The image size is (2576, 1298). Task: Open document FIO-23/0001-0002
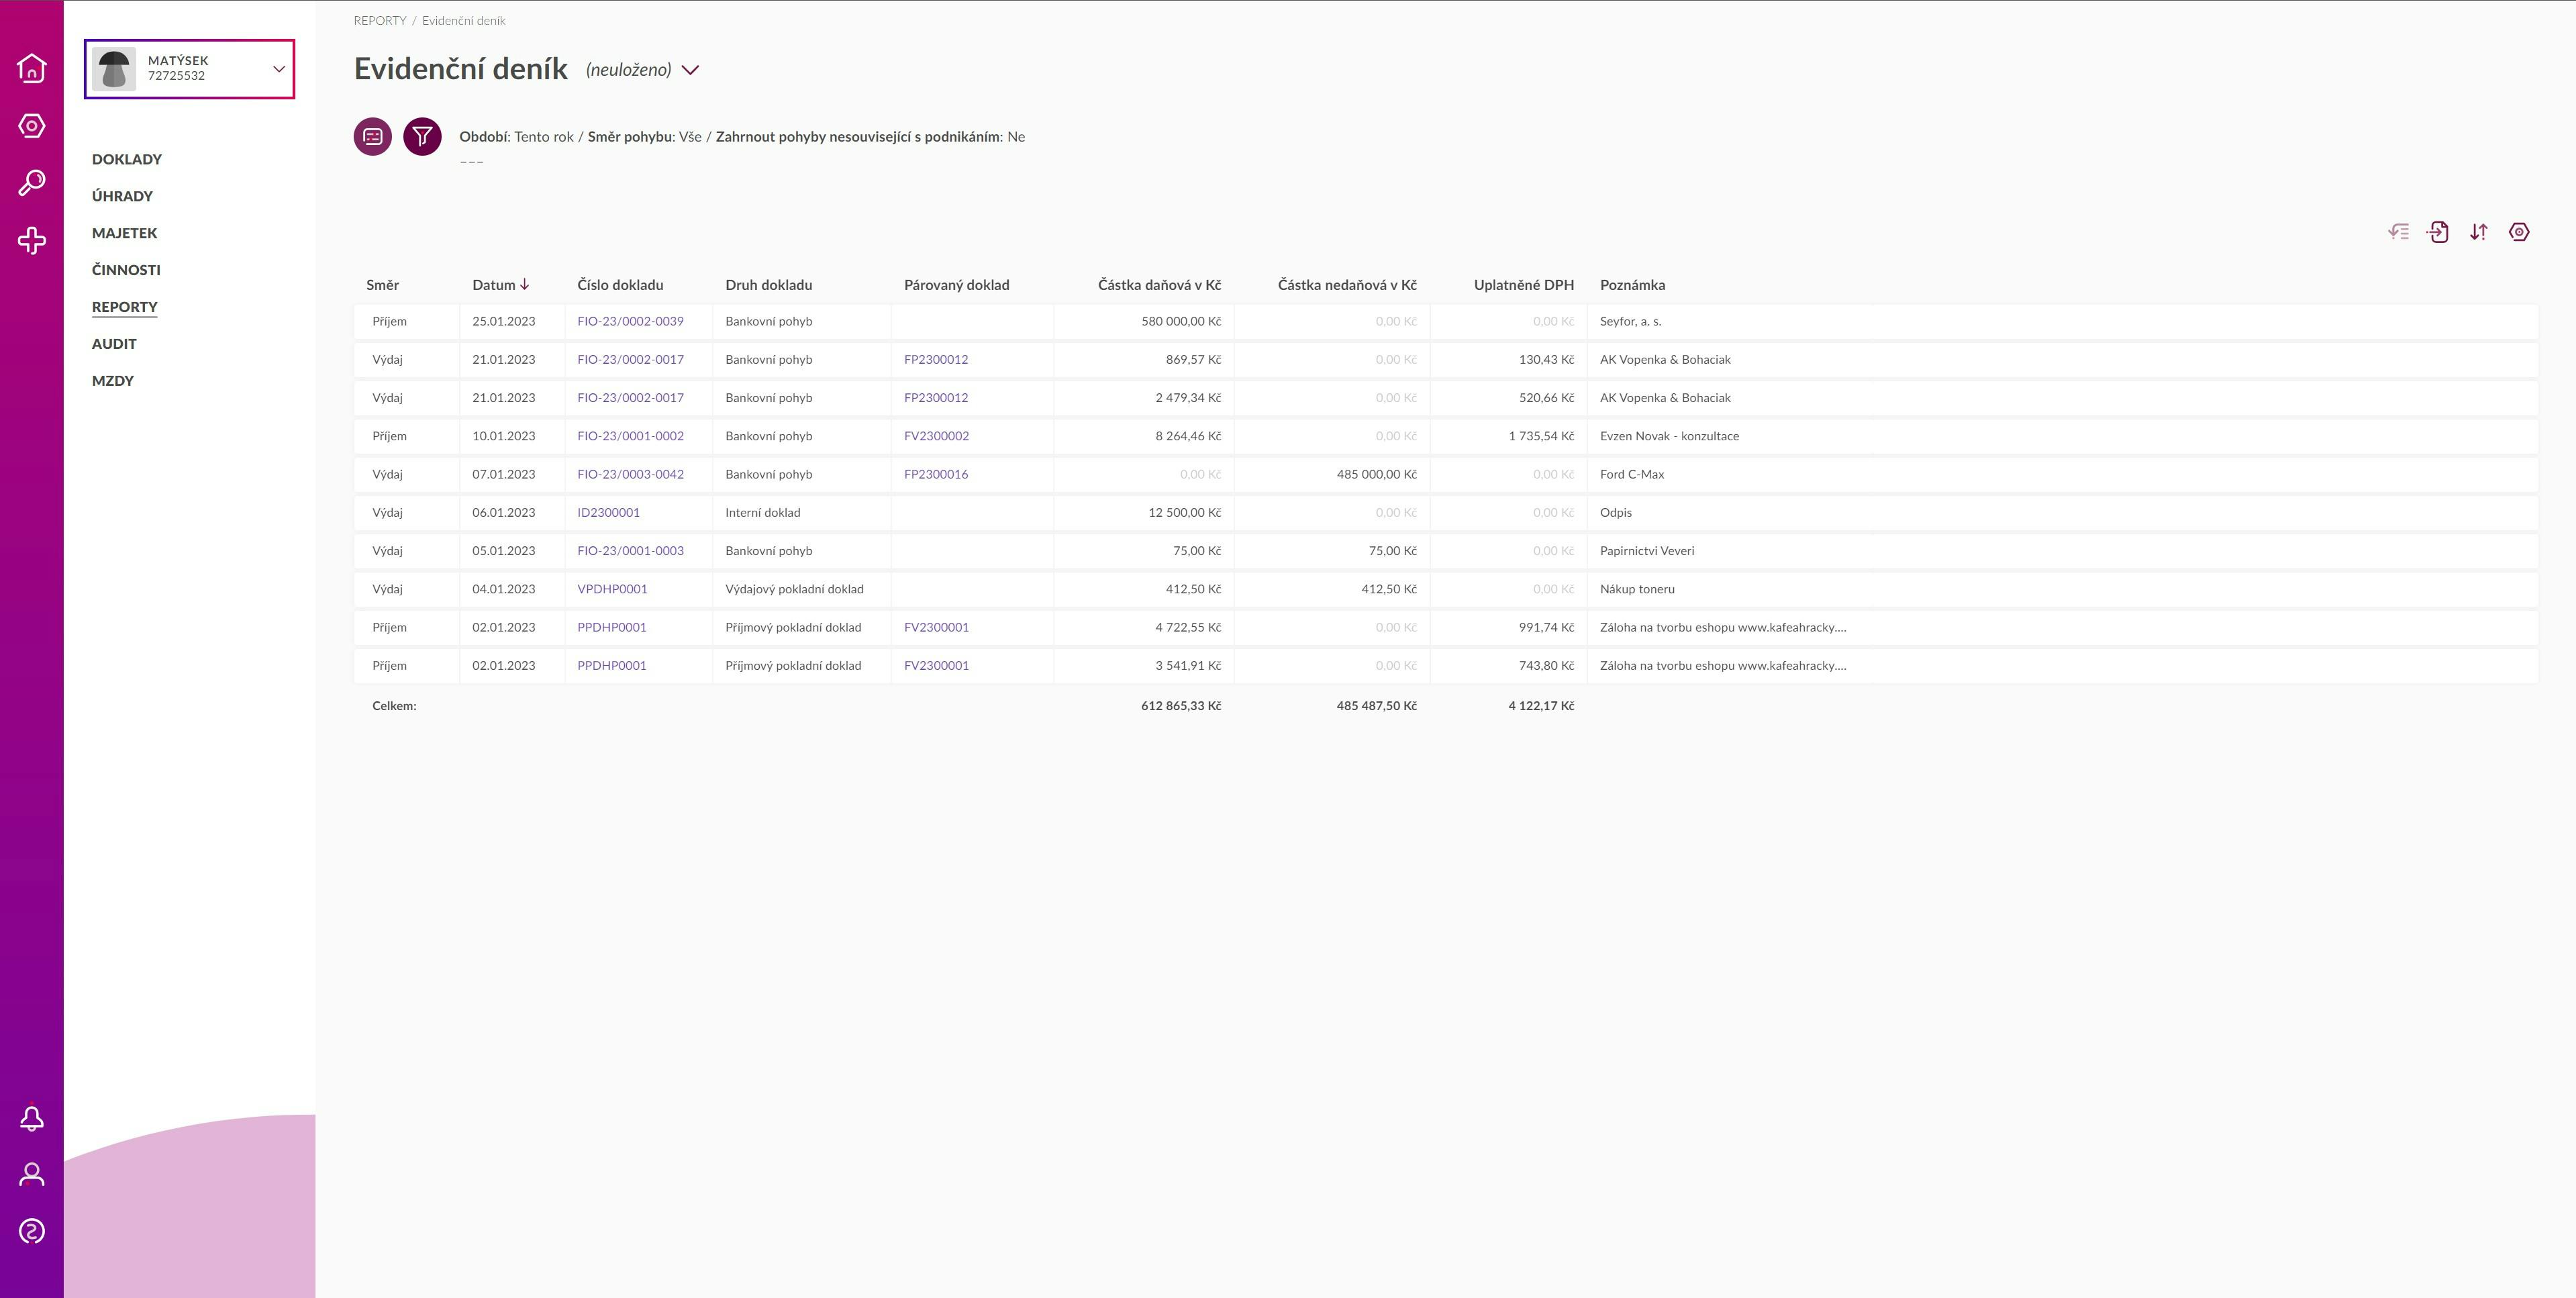click(630, 436)
